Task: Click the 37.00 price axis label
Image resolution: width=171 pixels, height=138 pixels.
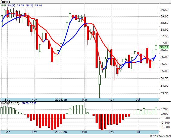Action: [x=164, y=43]
